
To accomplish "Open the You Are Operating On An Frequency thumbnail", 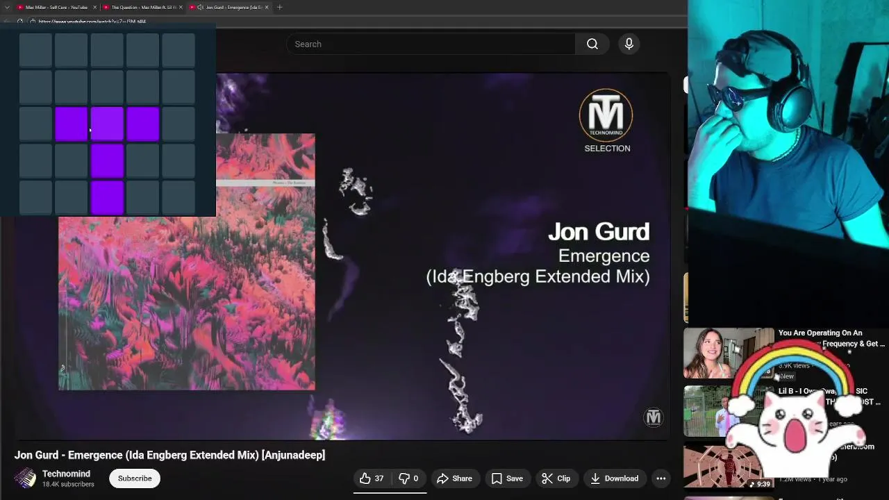I will (x=729, y=353).
